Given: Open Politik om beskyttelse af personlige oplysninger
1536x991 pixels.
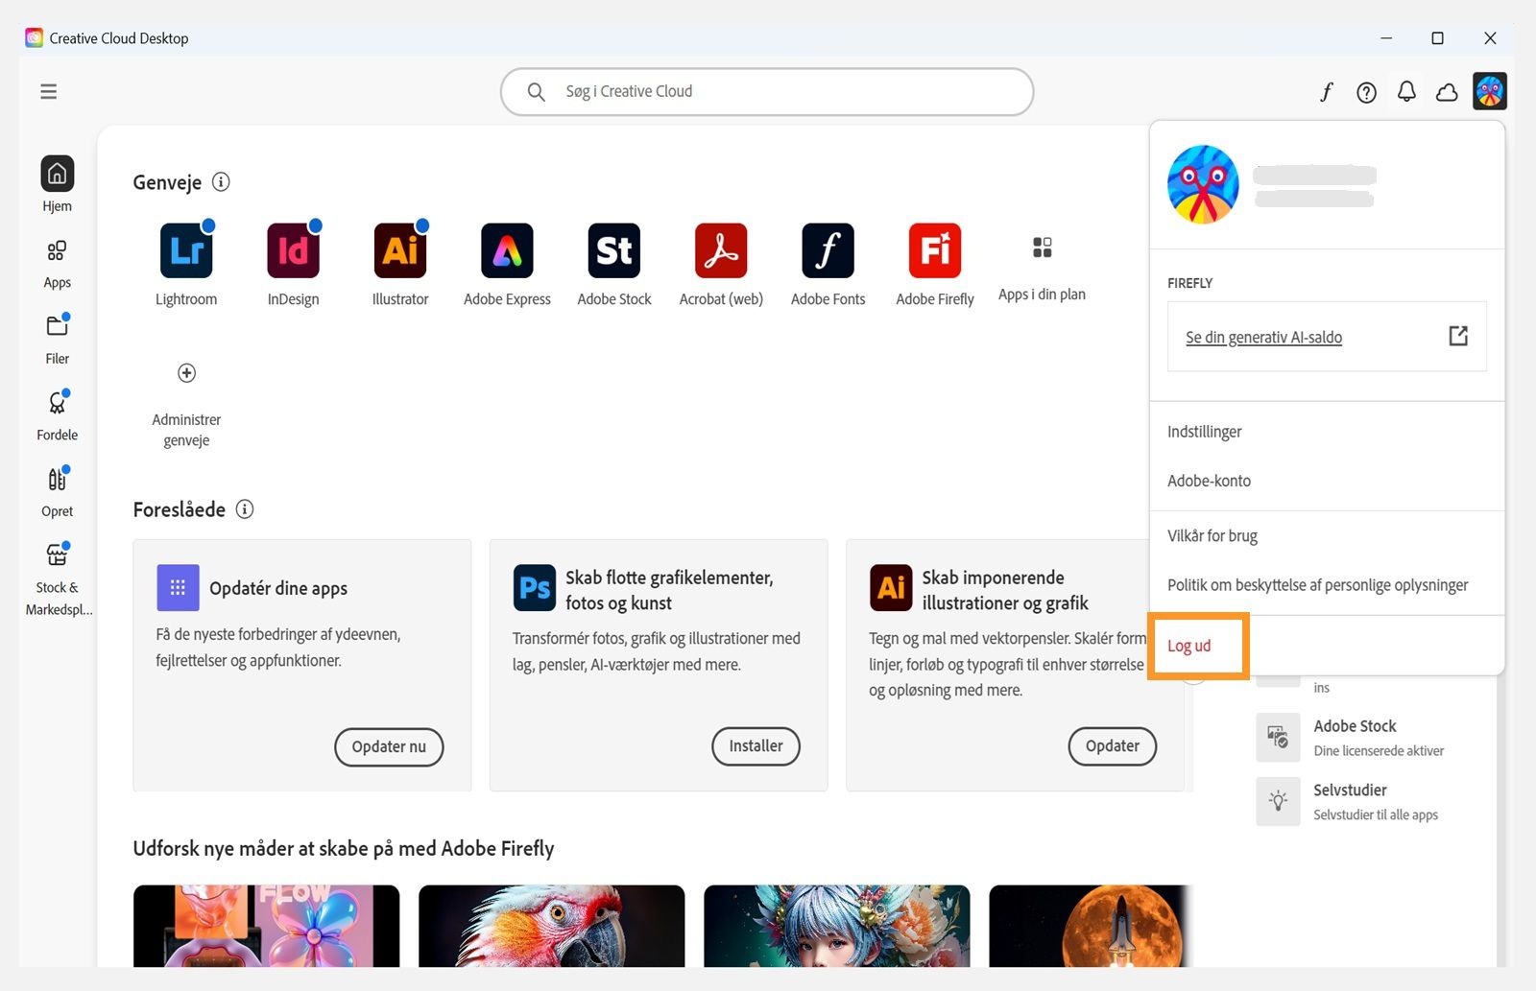Looking at the screenshot, I should 1317,585.
